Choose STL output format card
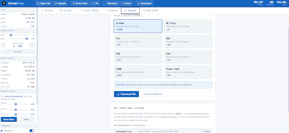The width and height of the screenshot is (289, 133). [138, 42]
